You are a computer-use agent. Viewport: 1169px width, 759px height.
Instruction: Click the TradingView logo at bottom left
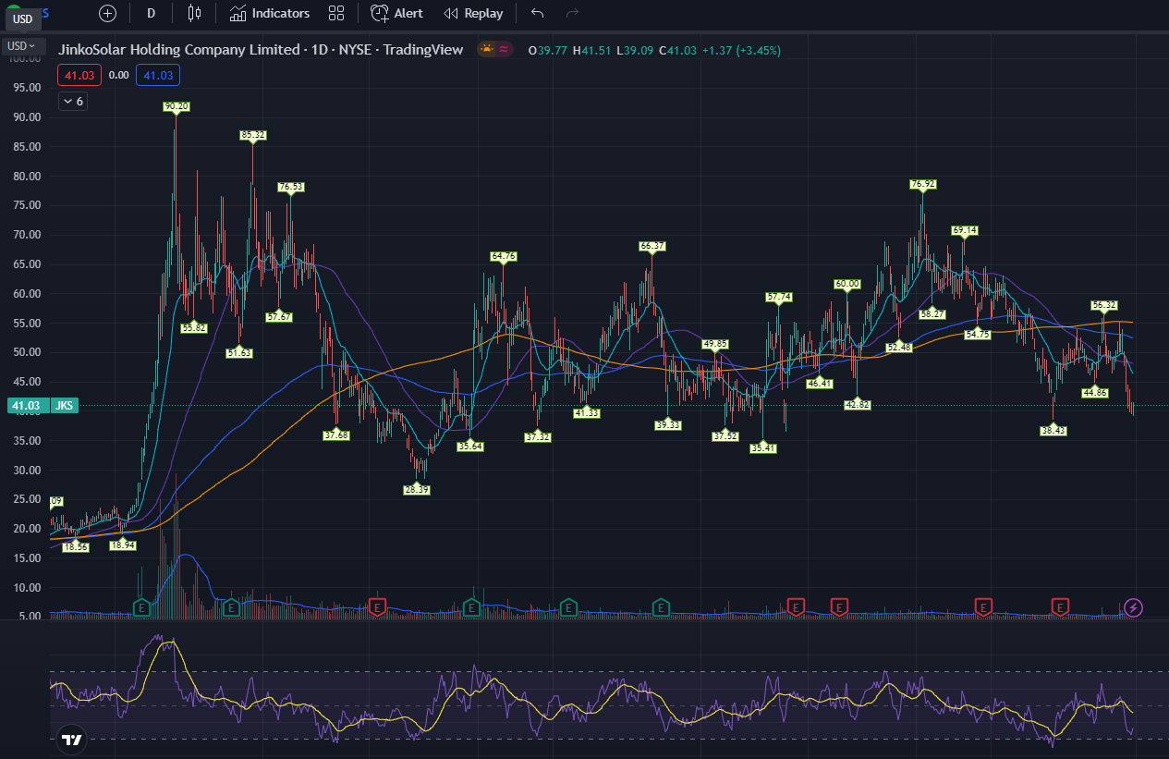(x=71, y=739)
